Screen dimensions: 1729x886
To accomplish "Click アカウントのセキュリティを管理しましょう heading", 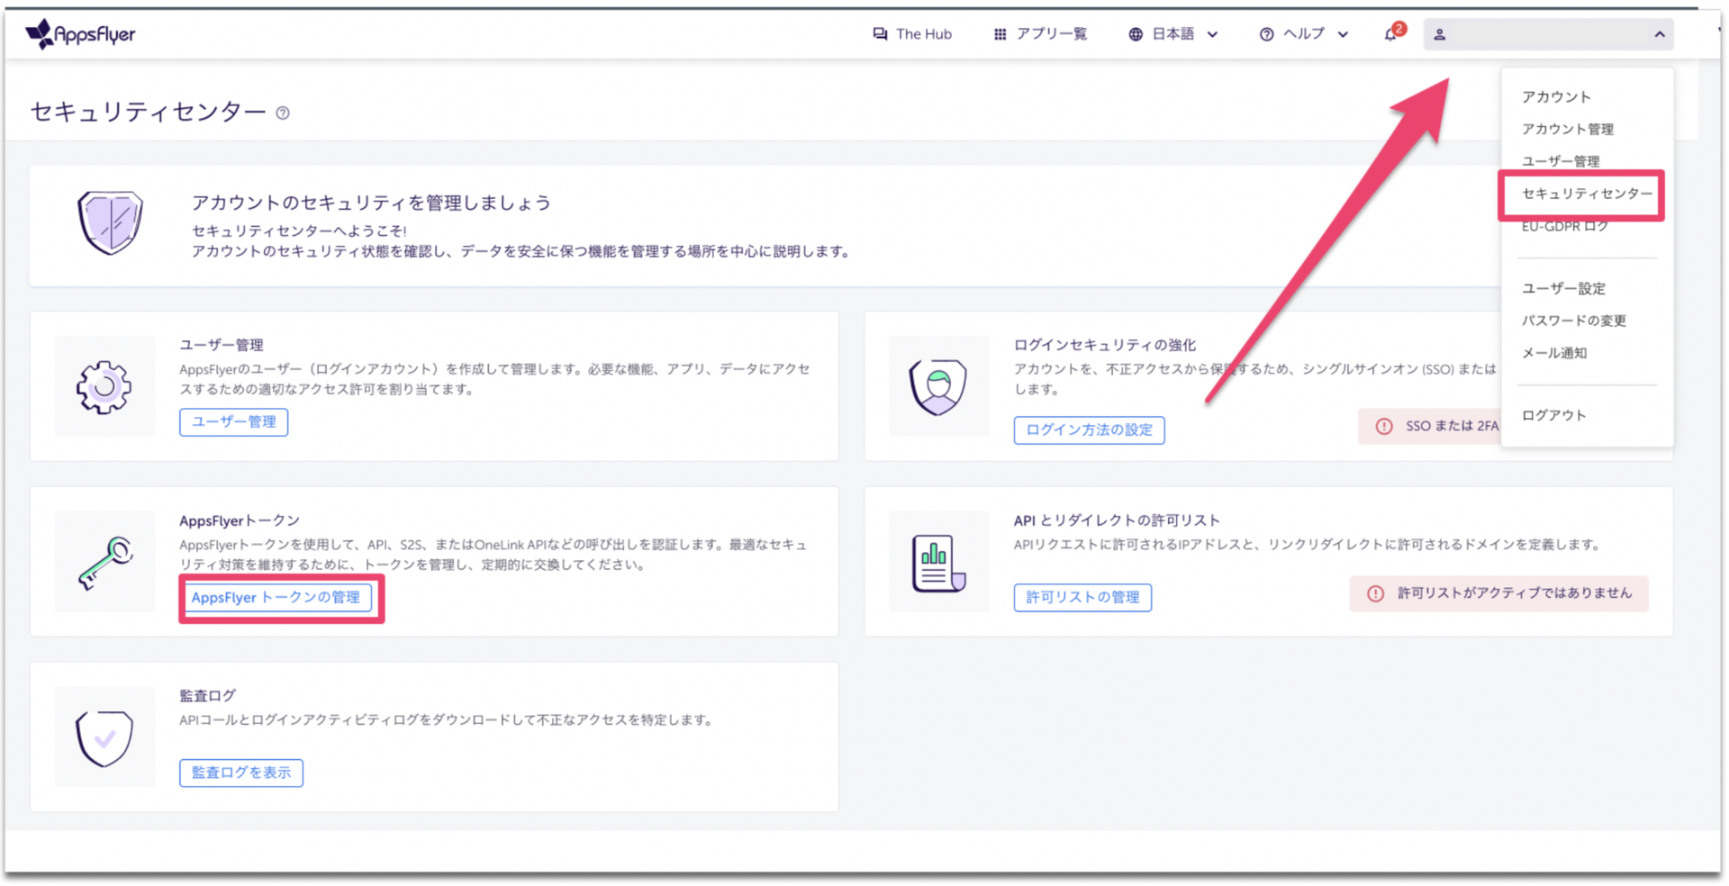I will click(x=371, y=203).
